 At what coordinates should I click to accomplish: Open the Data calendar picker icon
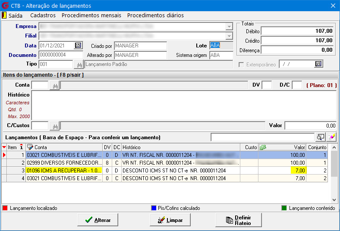pos(78,45)
